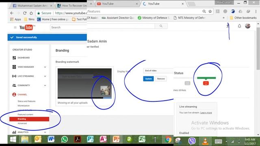Click the forward navigation arrow
The image size is (260, 146).
pyautogui.click(x=18, y=13)
